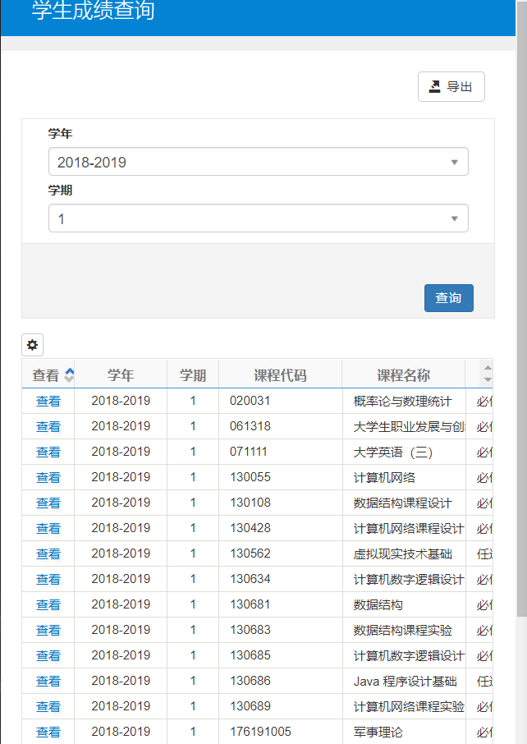Open 查看 link for course 130634
Viewport: 527px width, 744px height.
point(48,580)
